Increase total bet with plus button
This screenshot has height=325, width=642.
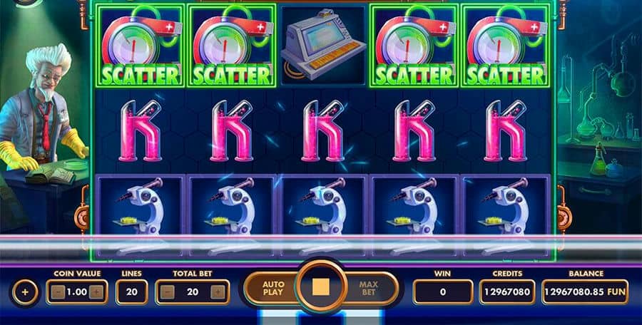tap(218, 292)
